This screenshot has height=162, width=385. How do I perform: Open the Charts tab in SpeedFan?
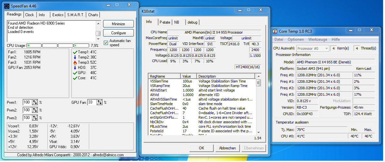(x=93, y=15)
